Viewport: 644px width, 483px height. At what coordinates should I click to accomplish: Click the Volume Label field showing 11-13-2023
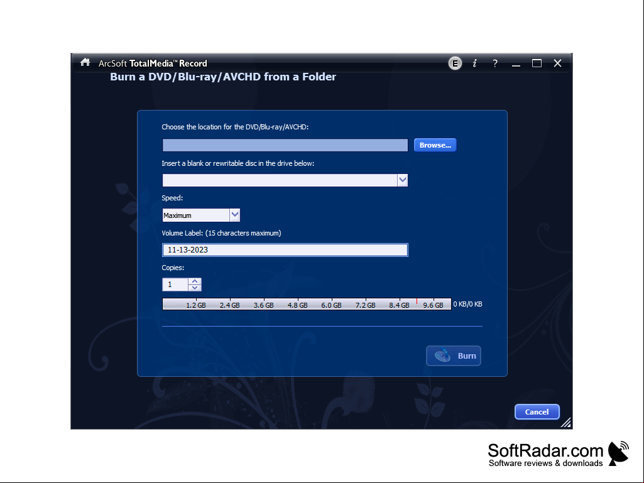pos(285,250)
